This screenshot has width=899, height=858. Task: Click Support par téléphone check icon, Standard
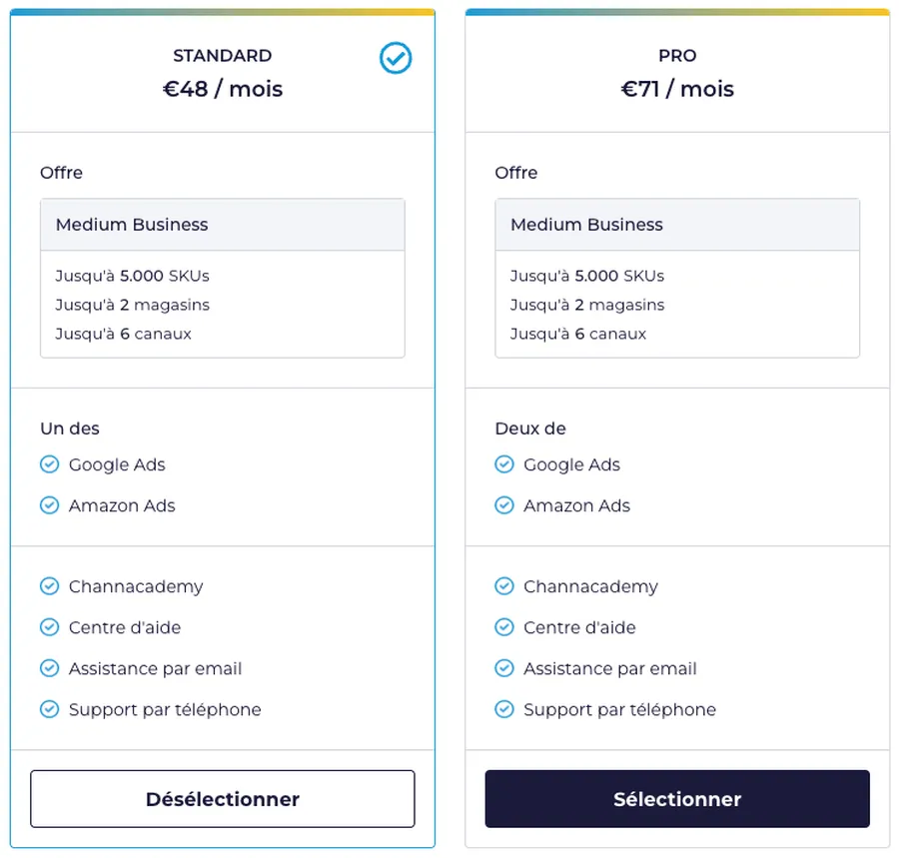[49, 709]
